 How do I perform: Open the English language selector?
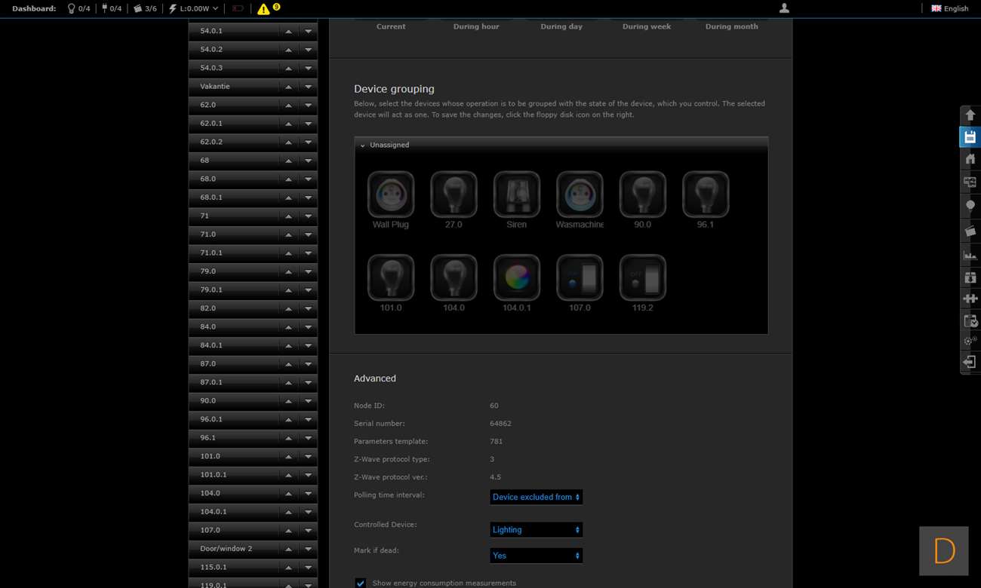(x=950, y=9)
